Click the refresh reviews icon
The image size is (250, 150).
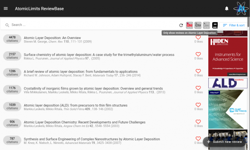pos(181,25)
